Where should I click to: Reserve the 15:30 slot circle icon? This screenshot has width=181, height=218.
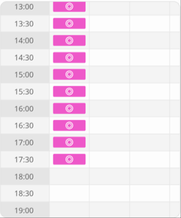(69, 92)
